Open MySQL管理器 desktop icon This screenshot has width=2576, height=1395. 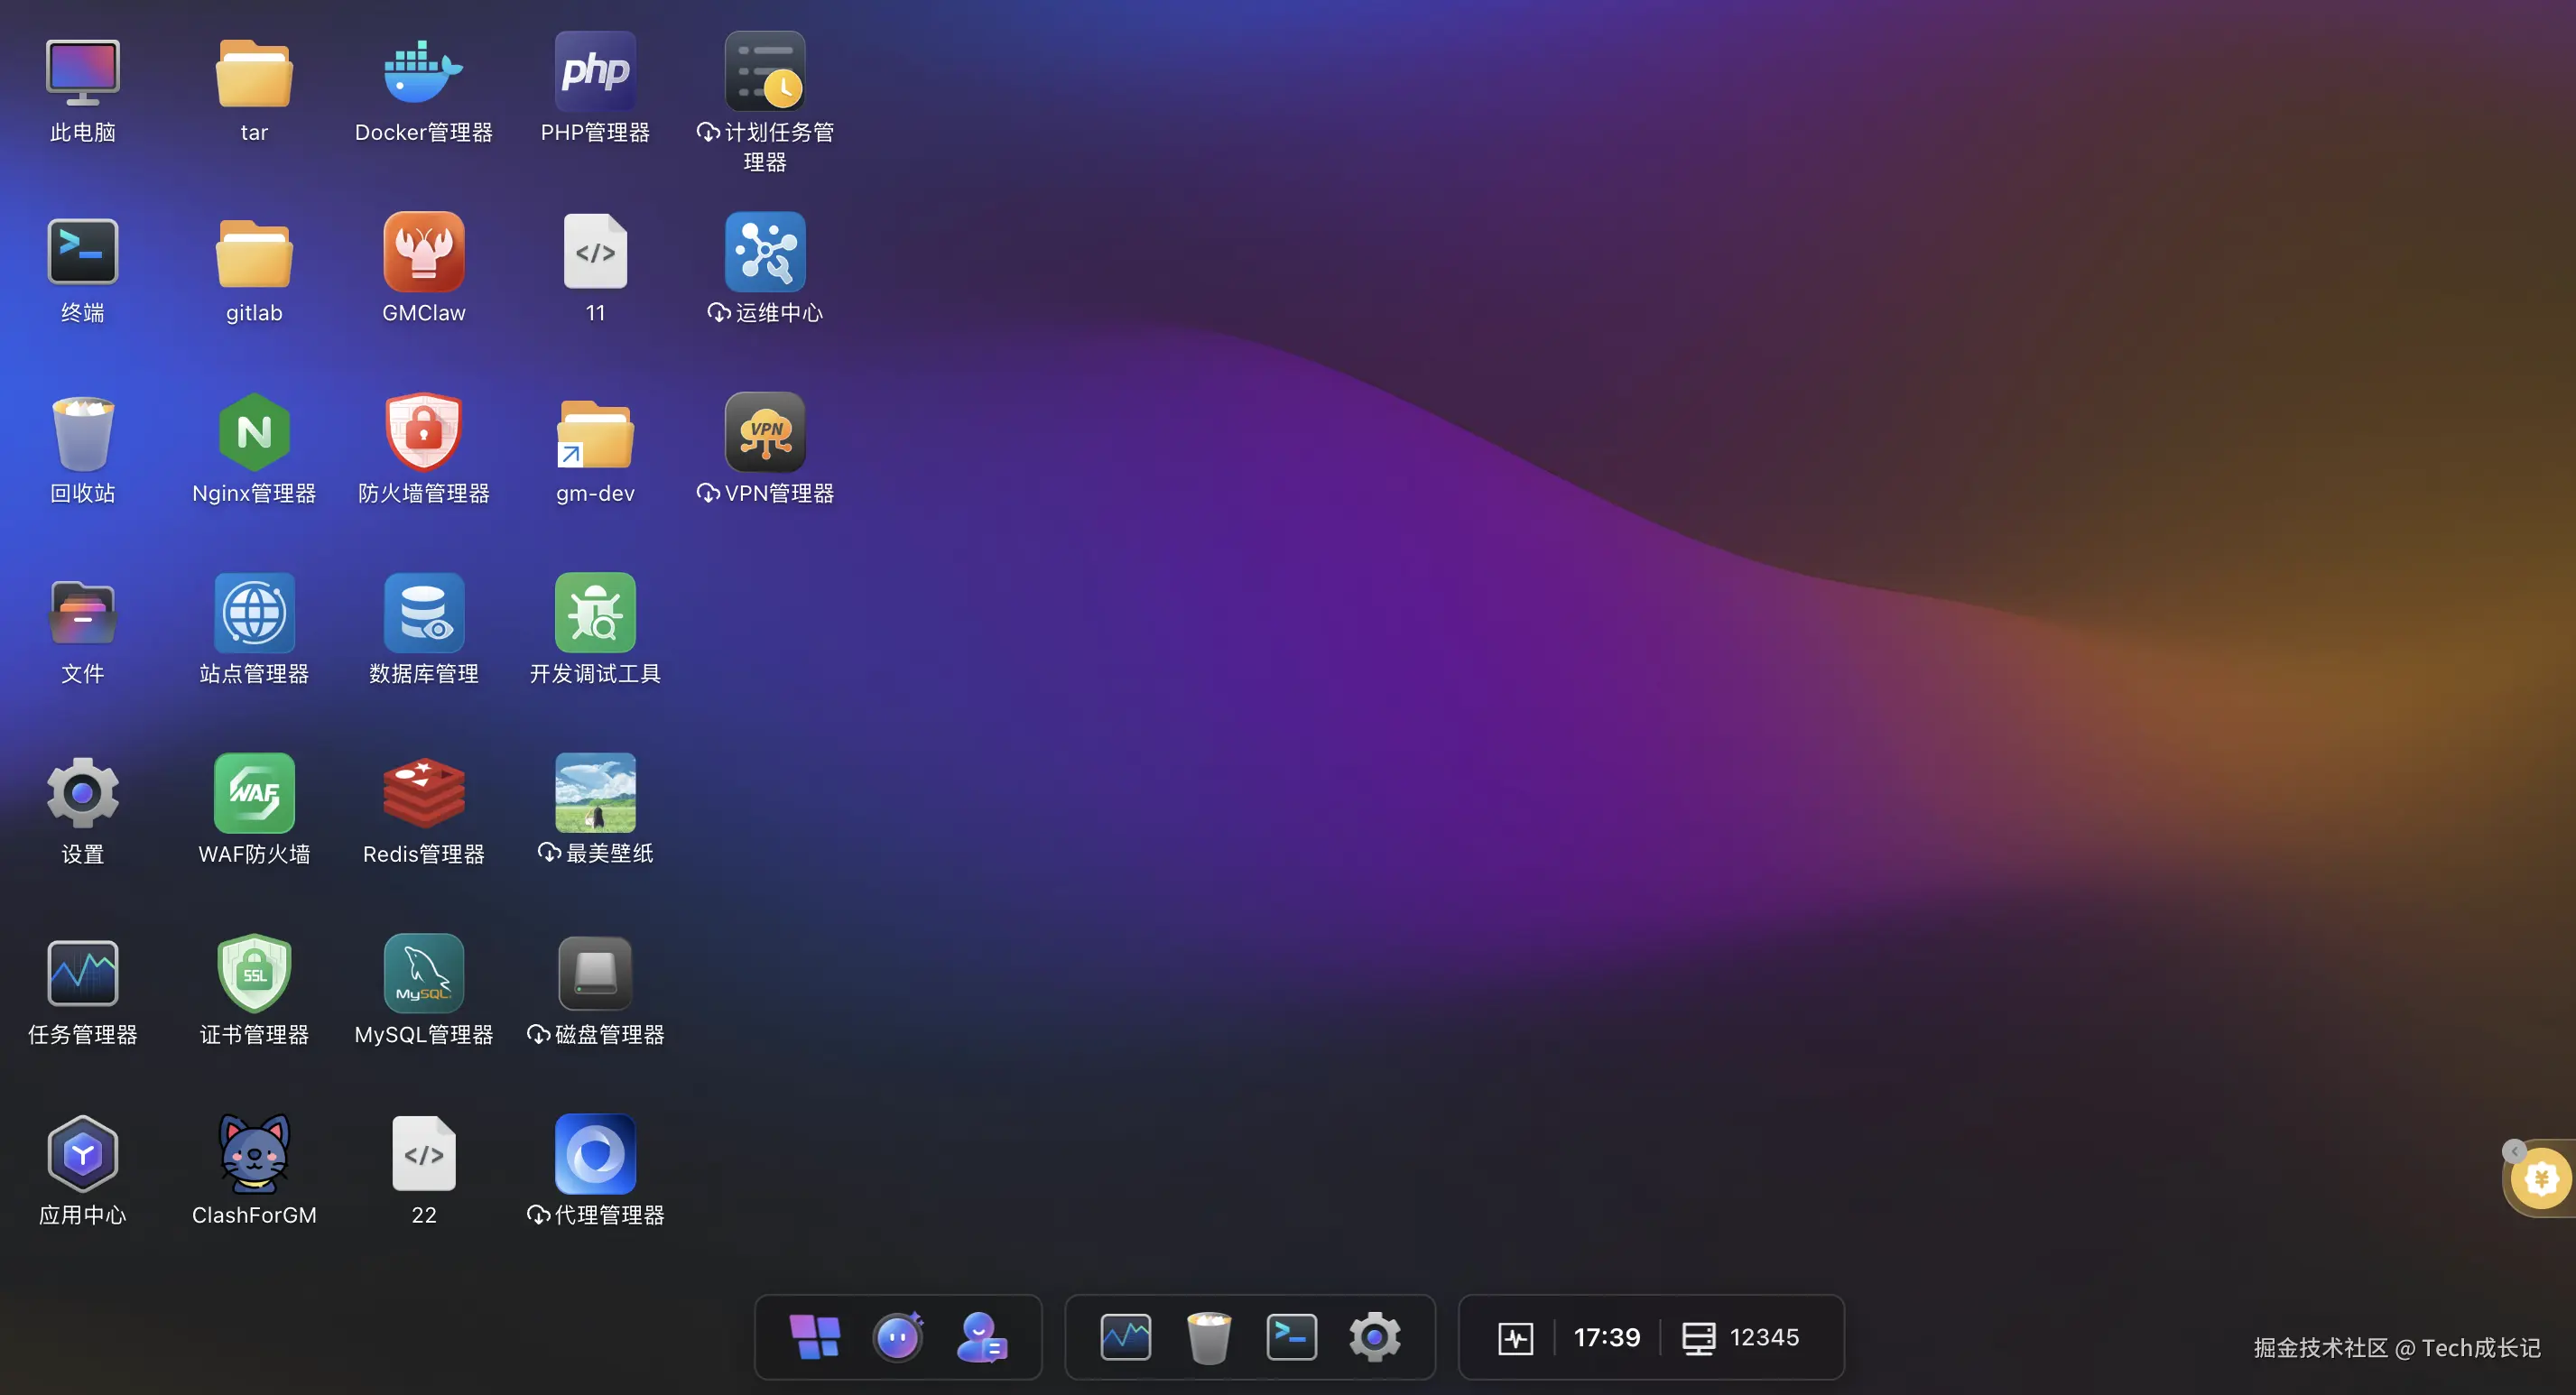(x=423, y=973)
